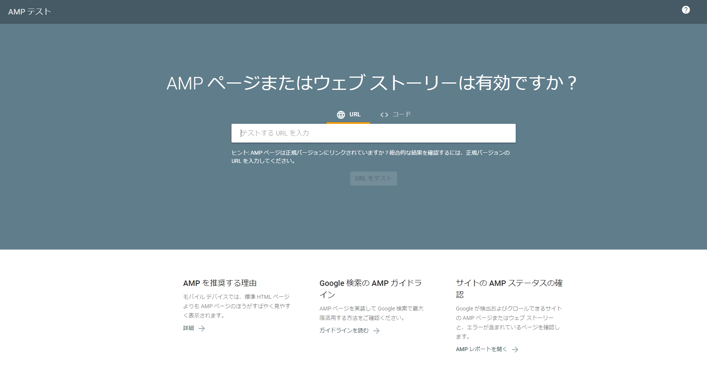
Task: Open the ガイドラインを読む link
Action: pyautogui.click(x=344, y=330)
